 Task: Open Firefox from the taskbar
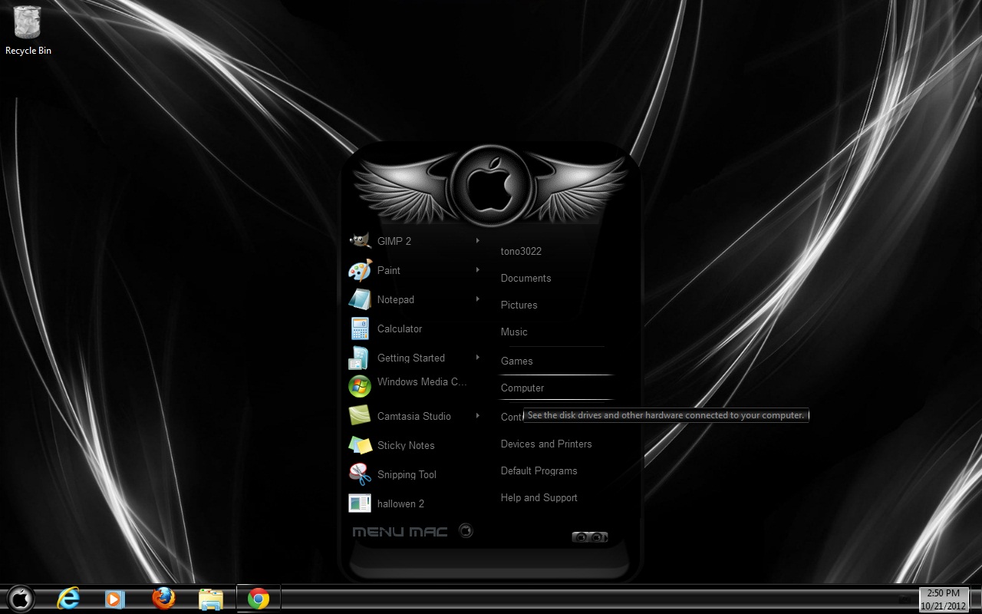[163, 598]
